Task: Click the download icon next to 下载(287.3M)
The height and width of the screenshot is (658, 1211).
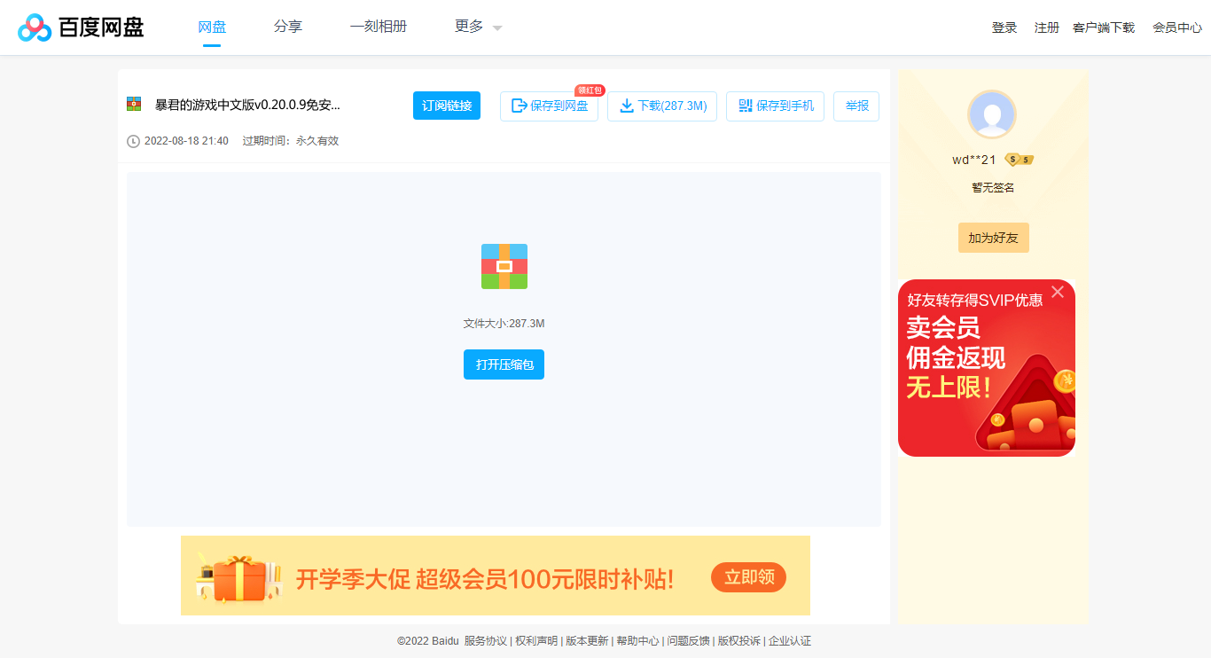Action: [625, 106]
